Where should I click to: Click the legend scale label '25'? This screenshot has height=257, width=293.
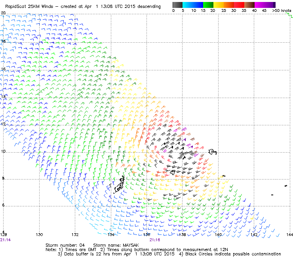click(x=224, y=10)
